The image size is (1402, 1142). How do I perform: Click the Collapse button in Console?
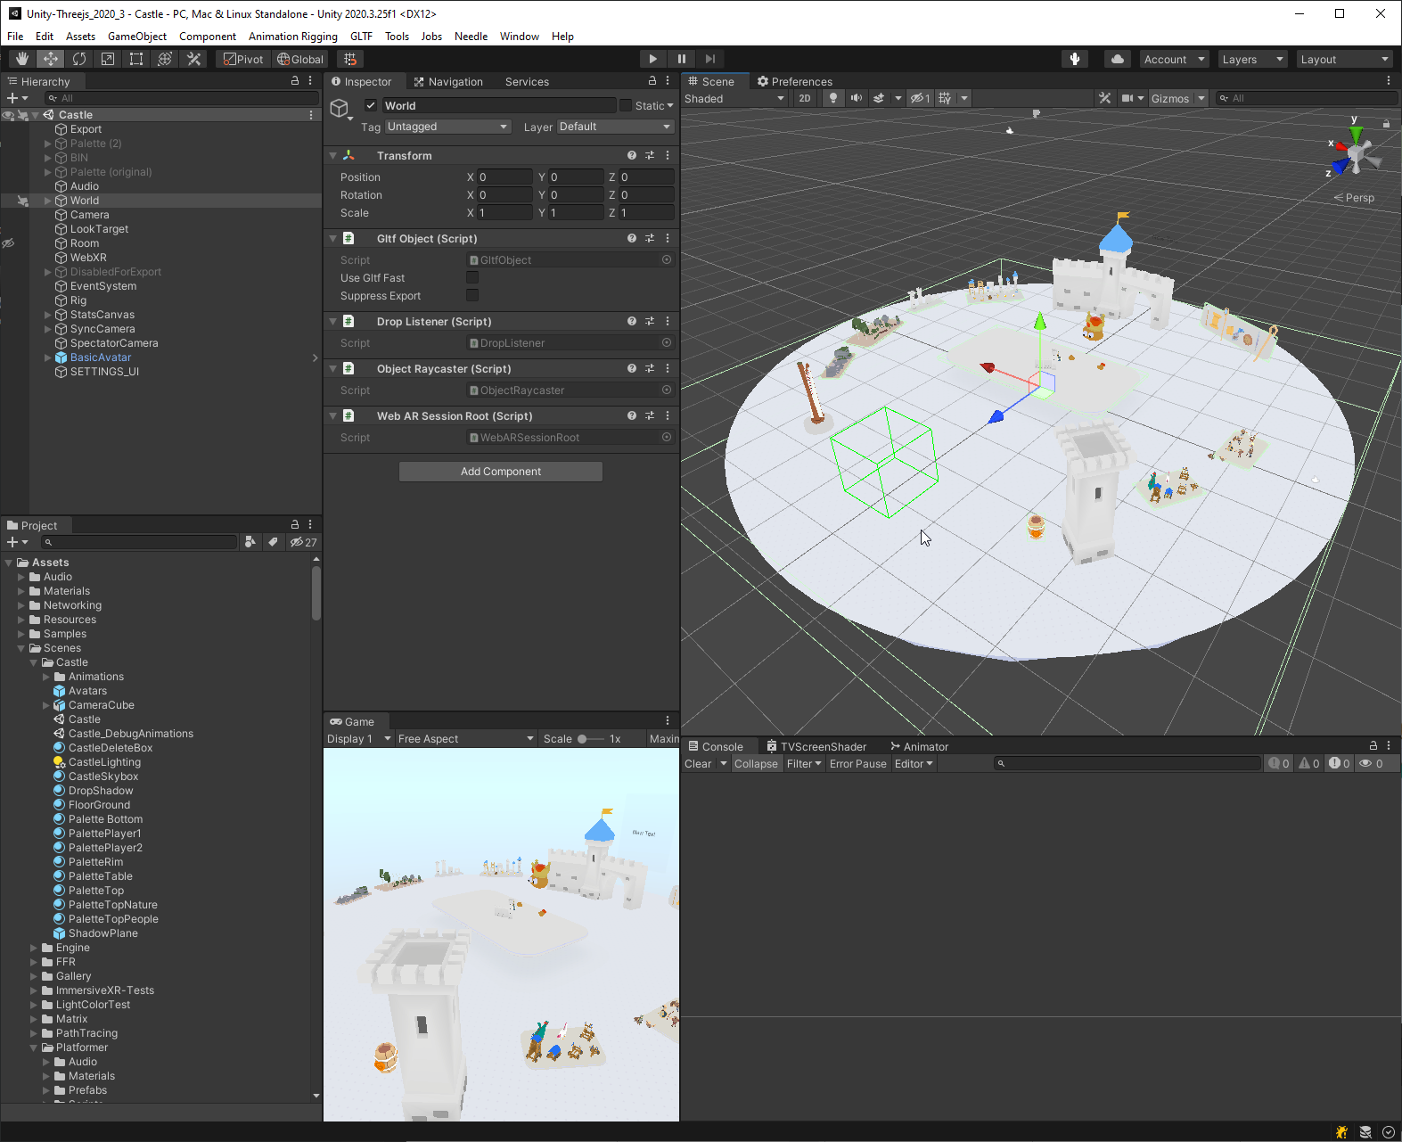coord(756,764)
